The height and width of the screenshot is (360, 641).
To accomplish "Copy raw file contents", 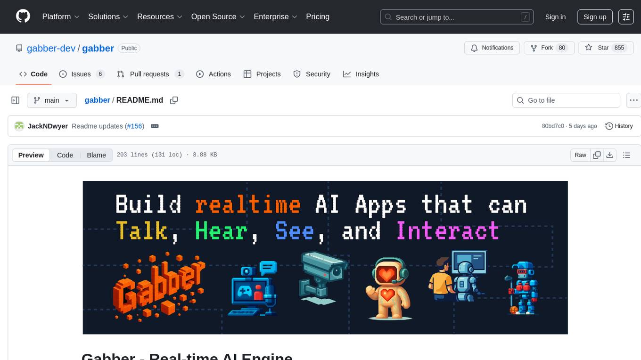I will pyautogui.click(x=597, y=155).
